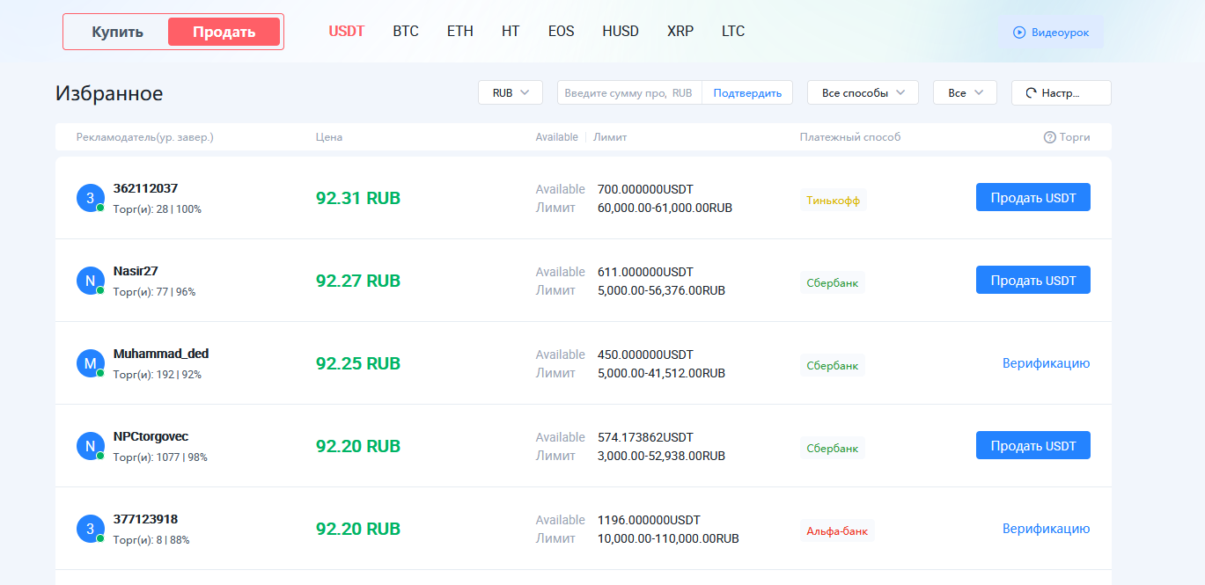Click the refresh icon in the Настр button
1205x585 pixels.
[1031, 92]
